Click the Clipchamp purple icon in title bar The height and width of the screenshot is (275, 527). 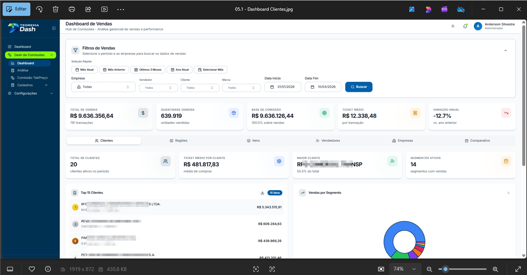(x=444, y=9)
